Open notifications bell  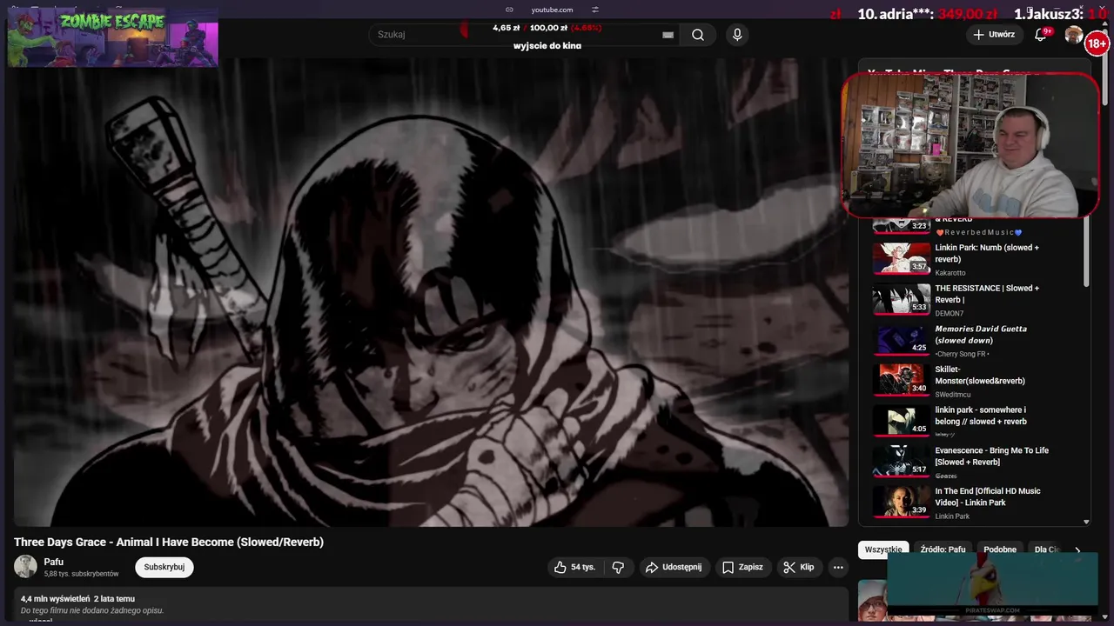pos(1041,35)
